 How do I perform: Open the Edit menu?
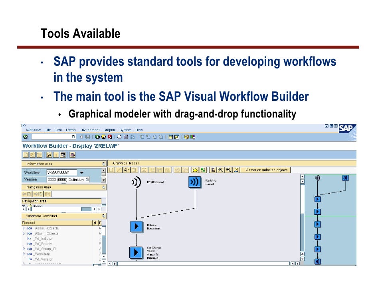47,130
